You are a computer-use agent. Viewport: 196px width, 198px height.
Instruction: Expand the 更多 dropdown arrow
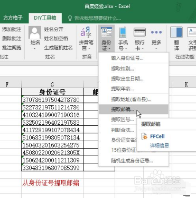[x=156, y=48]
